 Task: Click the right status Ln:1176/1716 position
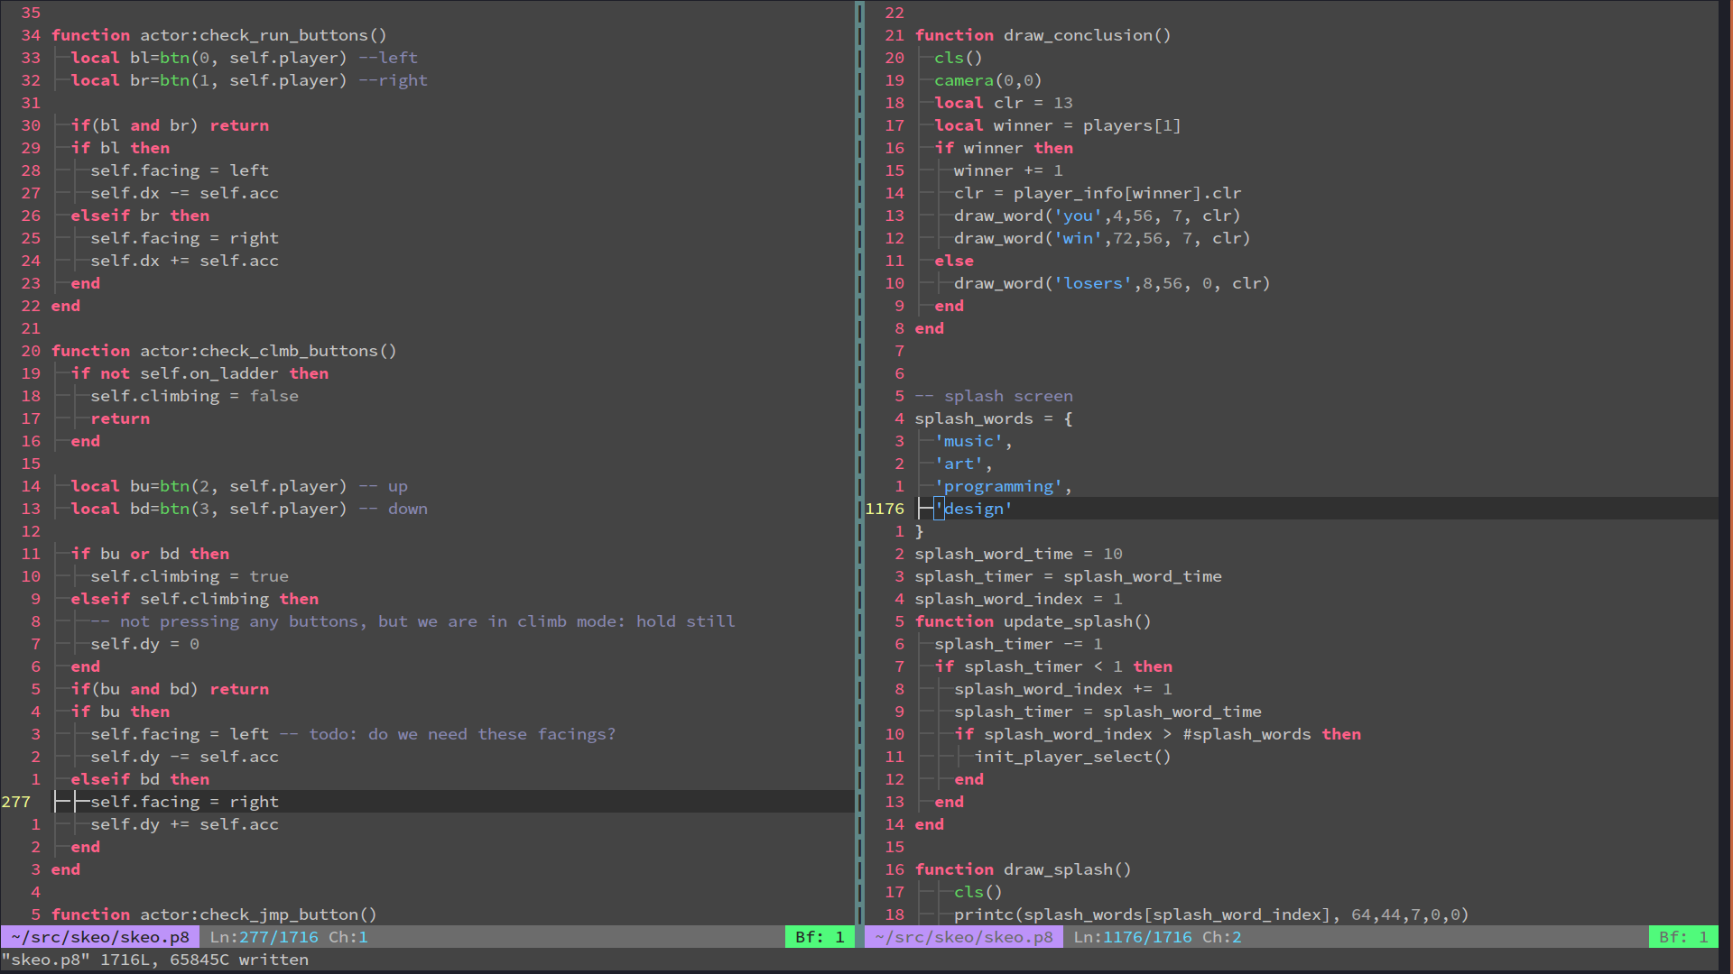coord(1132,937)
